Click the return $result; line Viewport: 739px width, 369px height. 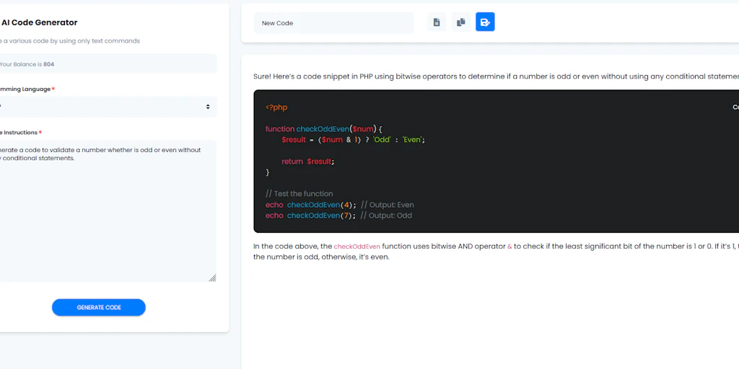(307, 161)
